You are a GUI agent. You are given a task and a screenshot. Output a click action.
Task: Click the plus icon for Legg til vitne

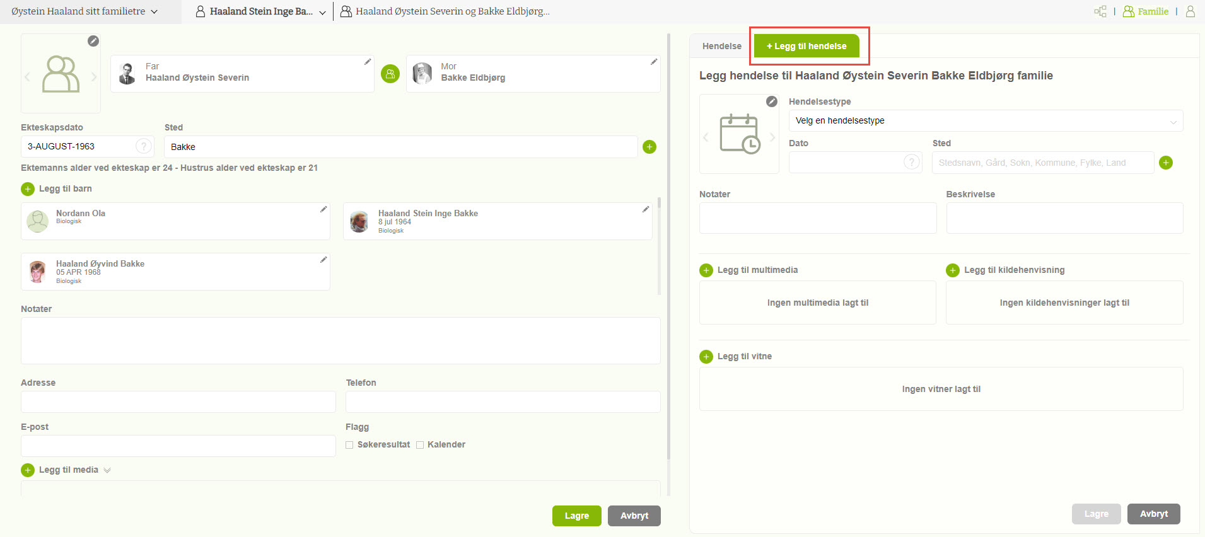pos(706,357)
